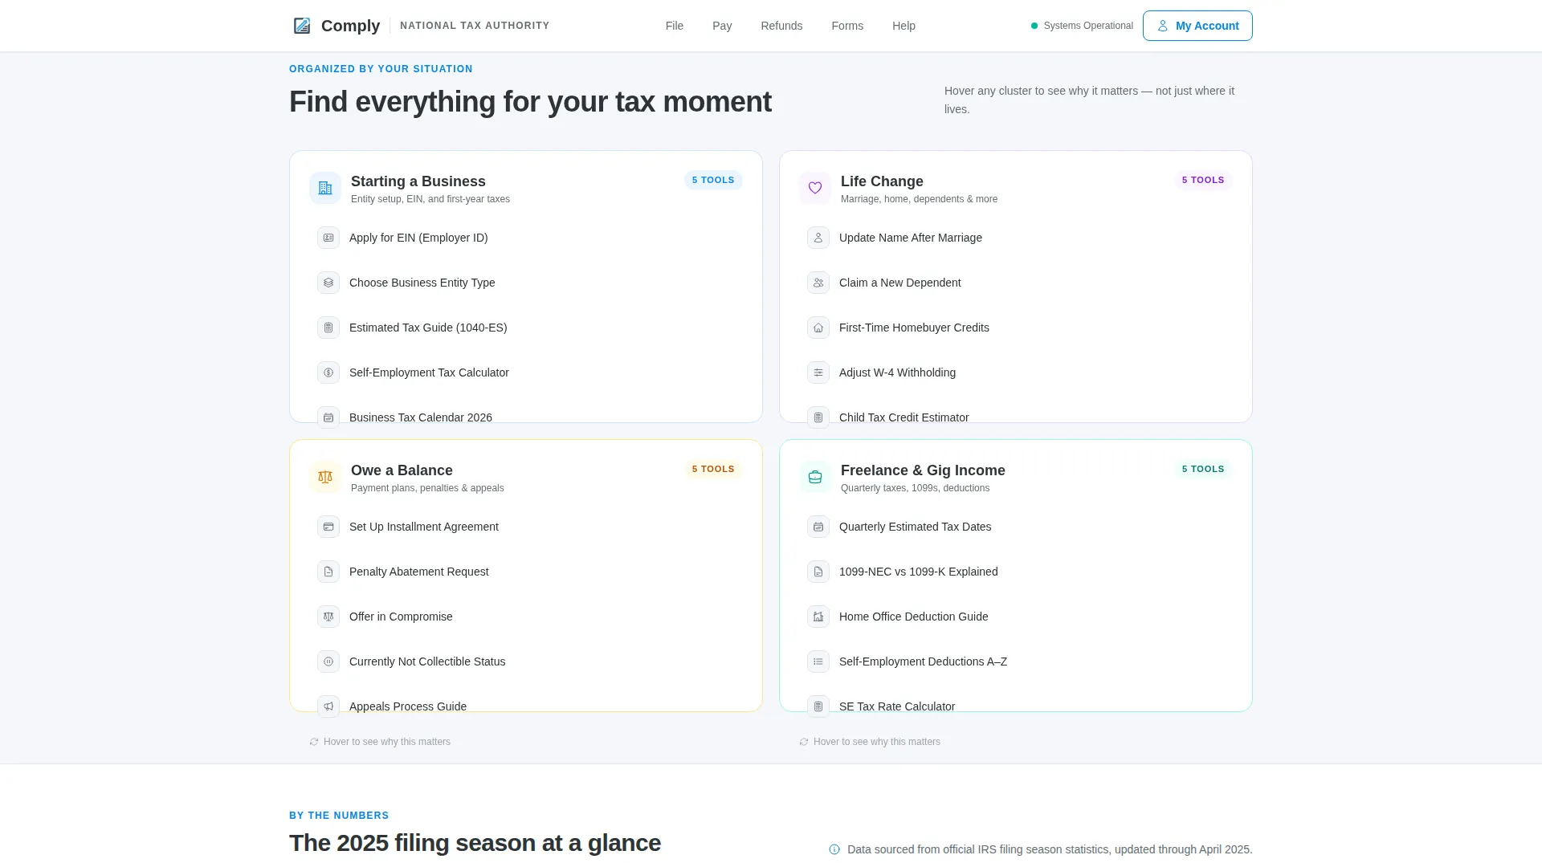Click the Owe a Balance scales icon

[325, 477]
